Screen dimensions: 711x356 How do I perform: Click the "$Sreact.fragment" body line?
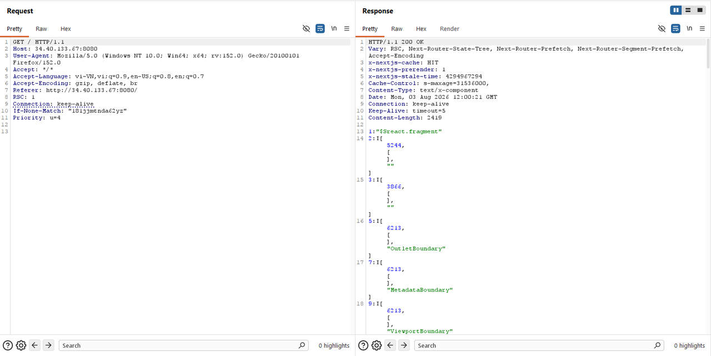(405, 131)
